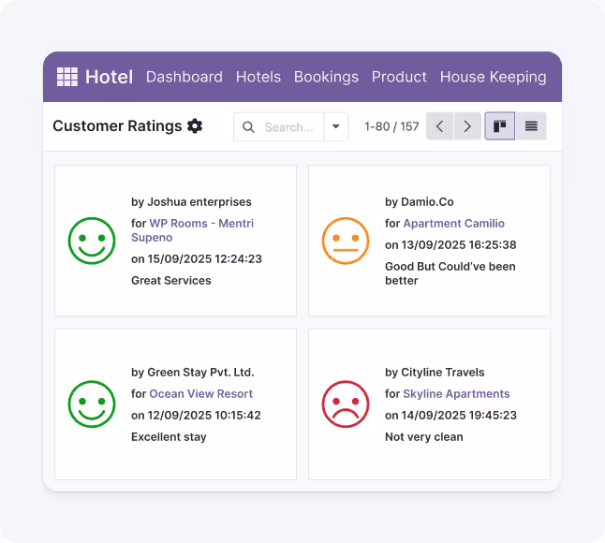605x543 pixels.
Task: Select 'by Joshua enterprises' text
Action: coord(191,202)
